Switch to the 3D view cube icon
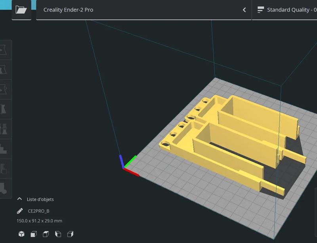Viewport: 317px width, 243px height. coord(21,234)
